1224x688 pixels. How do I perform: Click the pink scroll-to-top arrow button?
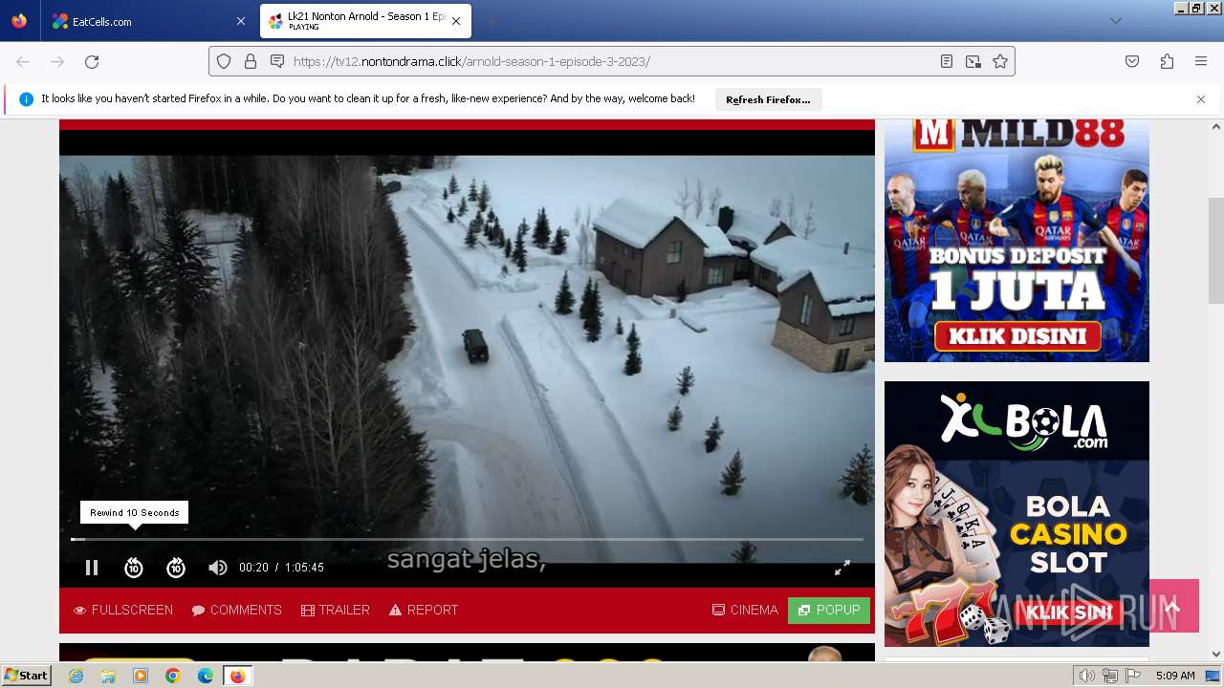coord(1173,606)
